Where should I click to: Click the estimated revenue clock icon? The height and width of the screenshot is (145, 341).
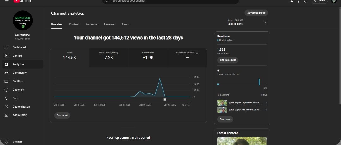tap(197, 53)
